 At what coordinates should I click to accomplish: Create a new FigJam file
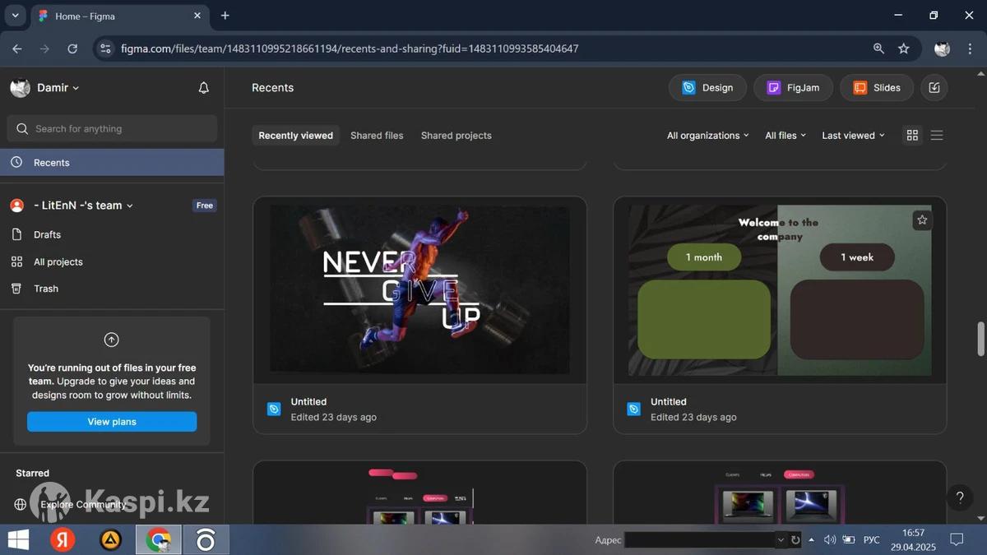(793, 88)
